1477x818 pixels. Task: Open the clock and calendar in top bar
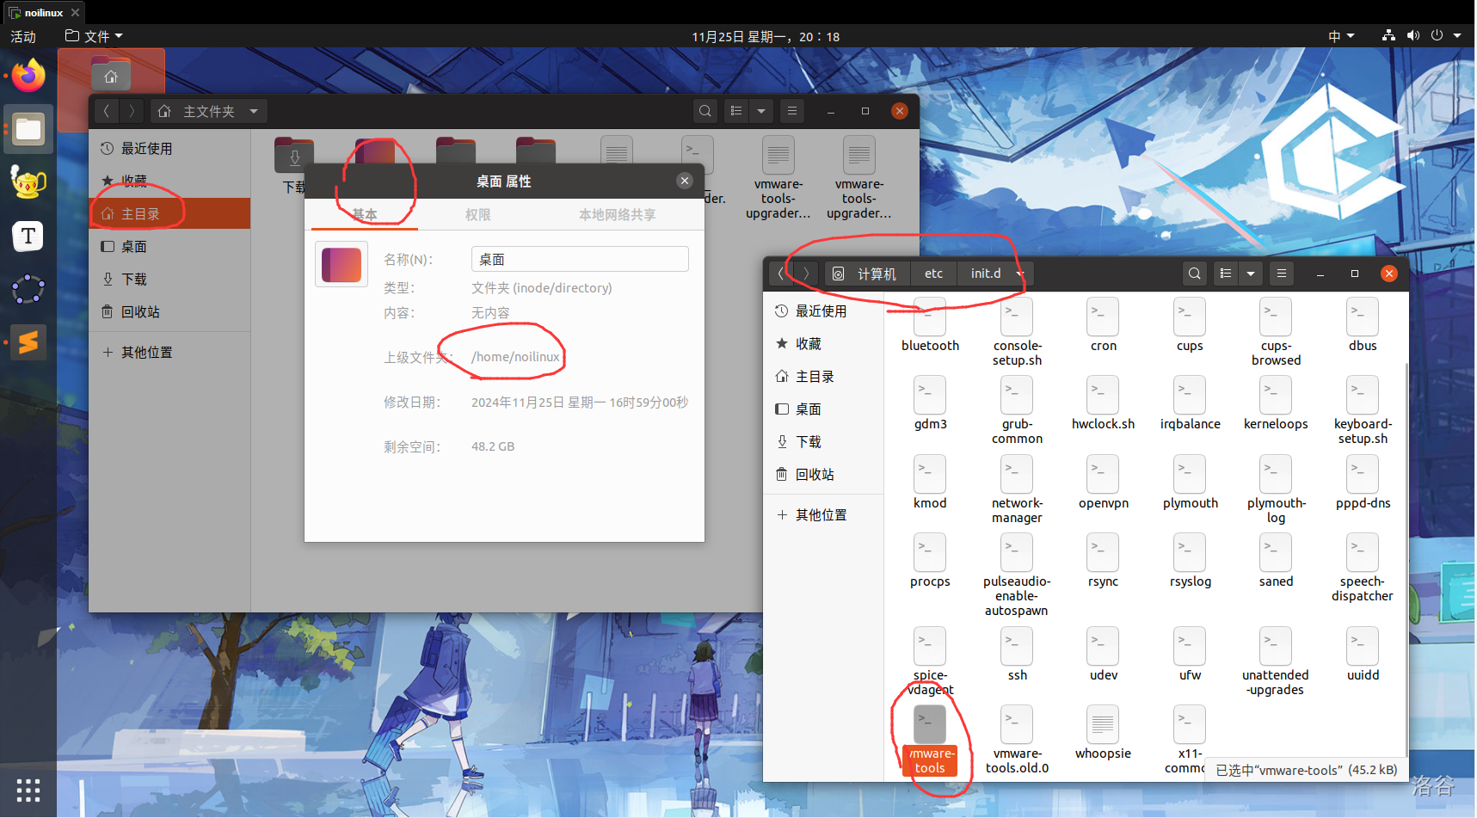pyautogui.click(x=766, y=36)
